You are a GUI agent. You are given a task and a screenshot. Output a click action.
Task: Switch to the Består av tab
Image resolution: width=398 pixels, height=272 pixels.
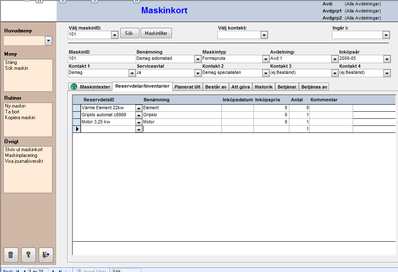tap(216, 87)
